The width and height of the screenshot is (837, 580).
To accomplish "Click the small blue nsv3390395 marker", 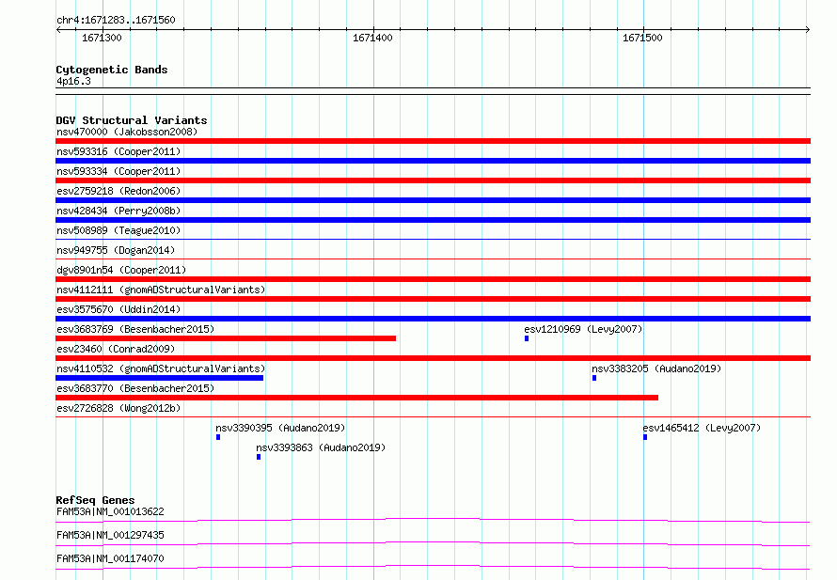I will pyautogui.click(x=218, y=437).
